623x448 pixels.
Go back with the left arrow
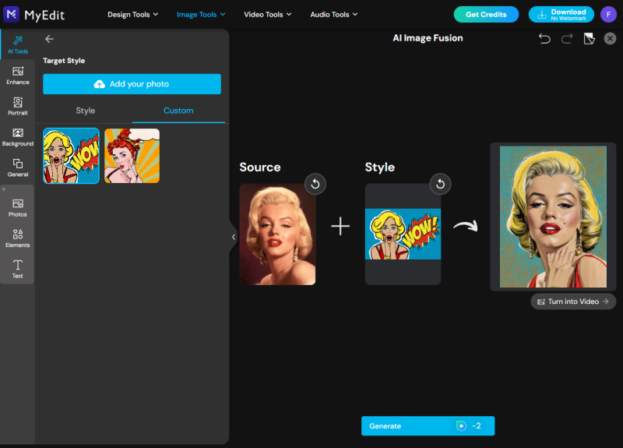(x=49, y=39)
